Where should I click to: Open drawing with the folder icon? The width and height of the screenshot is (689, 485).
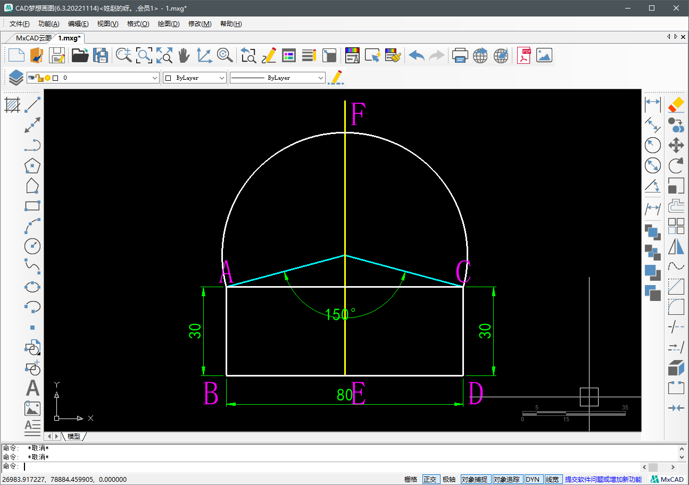(x=80, y=55)
